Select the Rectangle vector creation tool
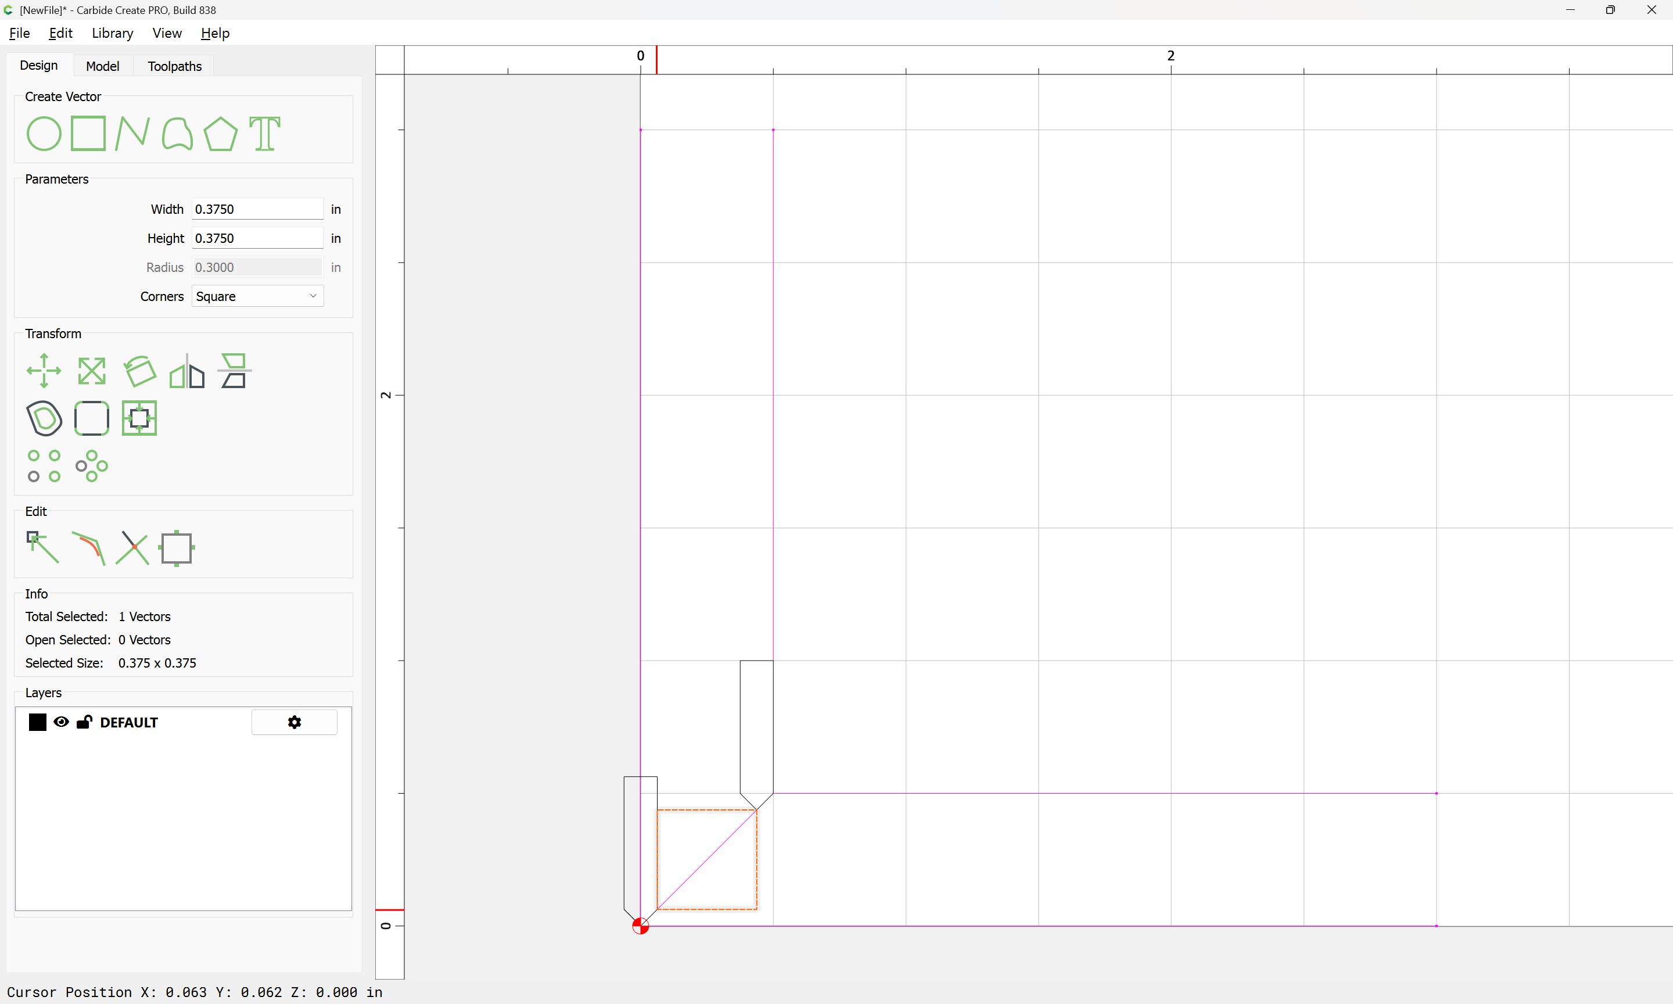The width and height of the screenshot is (1673, 1004). 88,133
